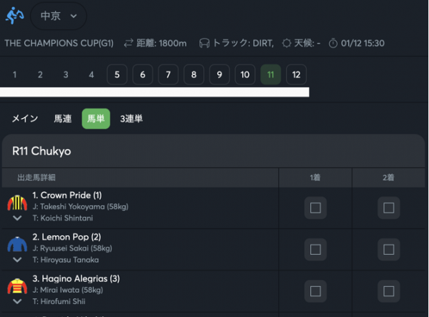Click the 出走馬詳細 column header
Image resolution: width=429 pixels, height=317 pixels.
coord(36,177)
